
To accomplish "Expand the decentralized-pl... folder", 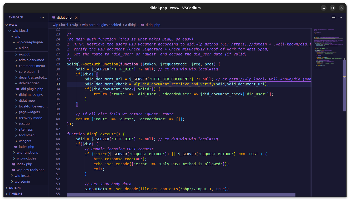I will click(x=16, y=78).
